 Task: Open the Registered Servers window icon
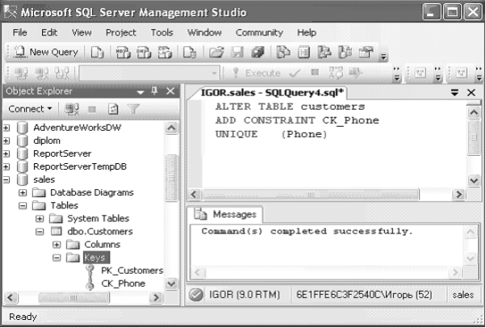(x=283, y=53)
